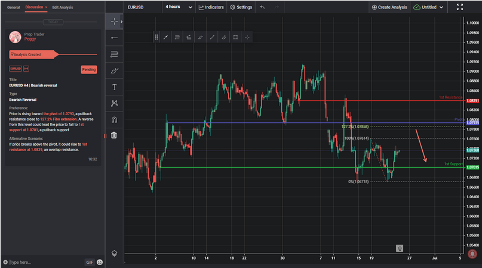Click the 1st Resistance line label
482x268 pixels.
450,97
